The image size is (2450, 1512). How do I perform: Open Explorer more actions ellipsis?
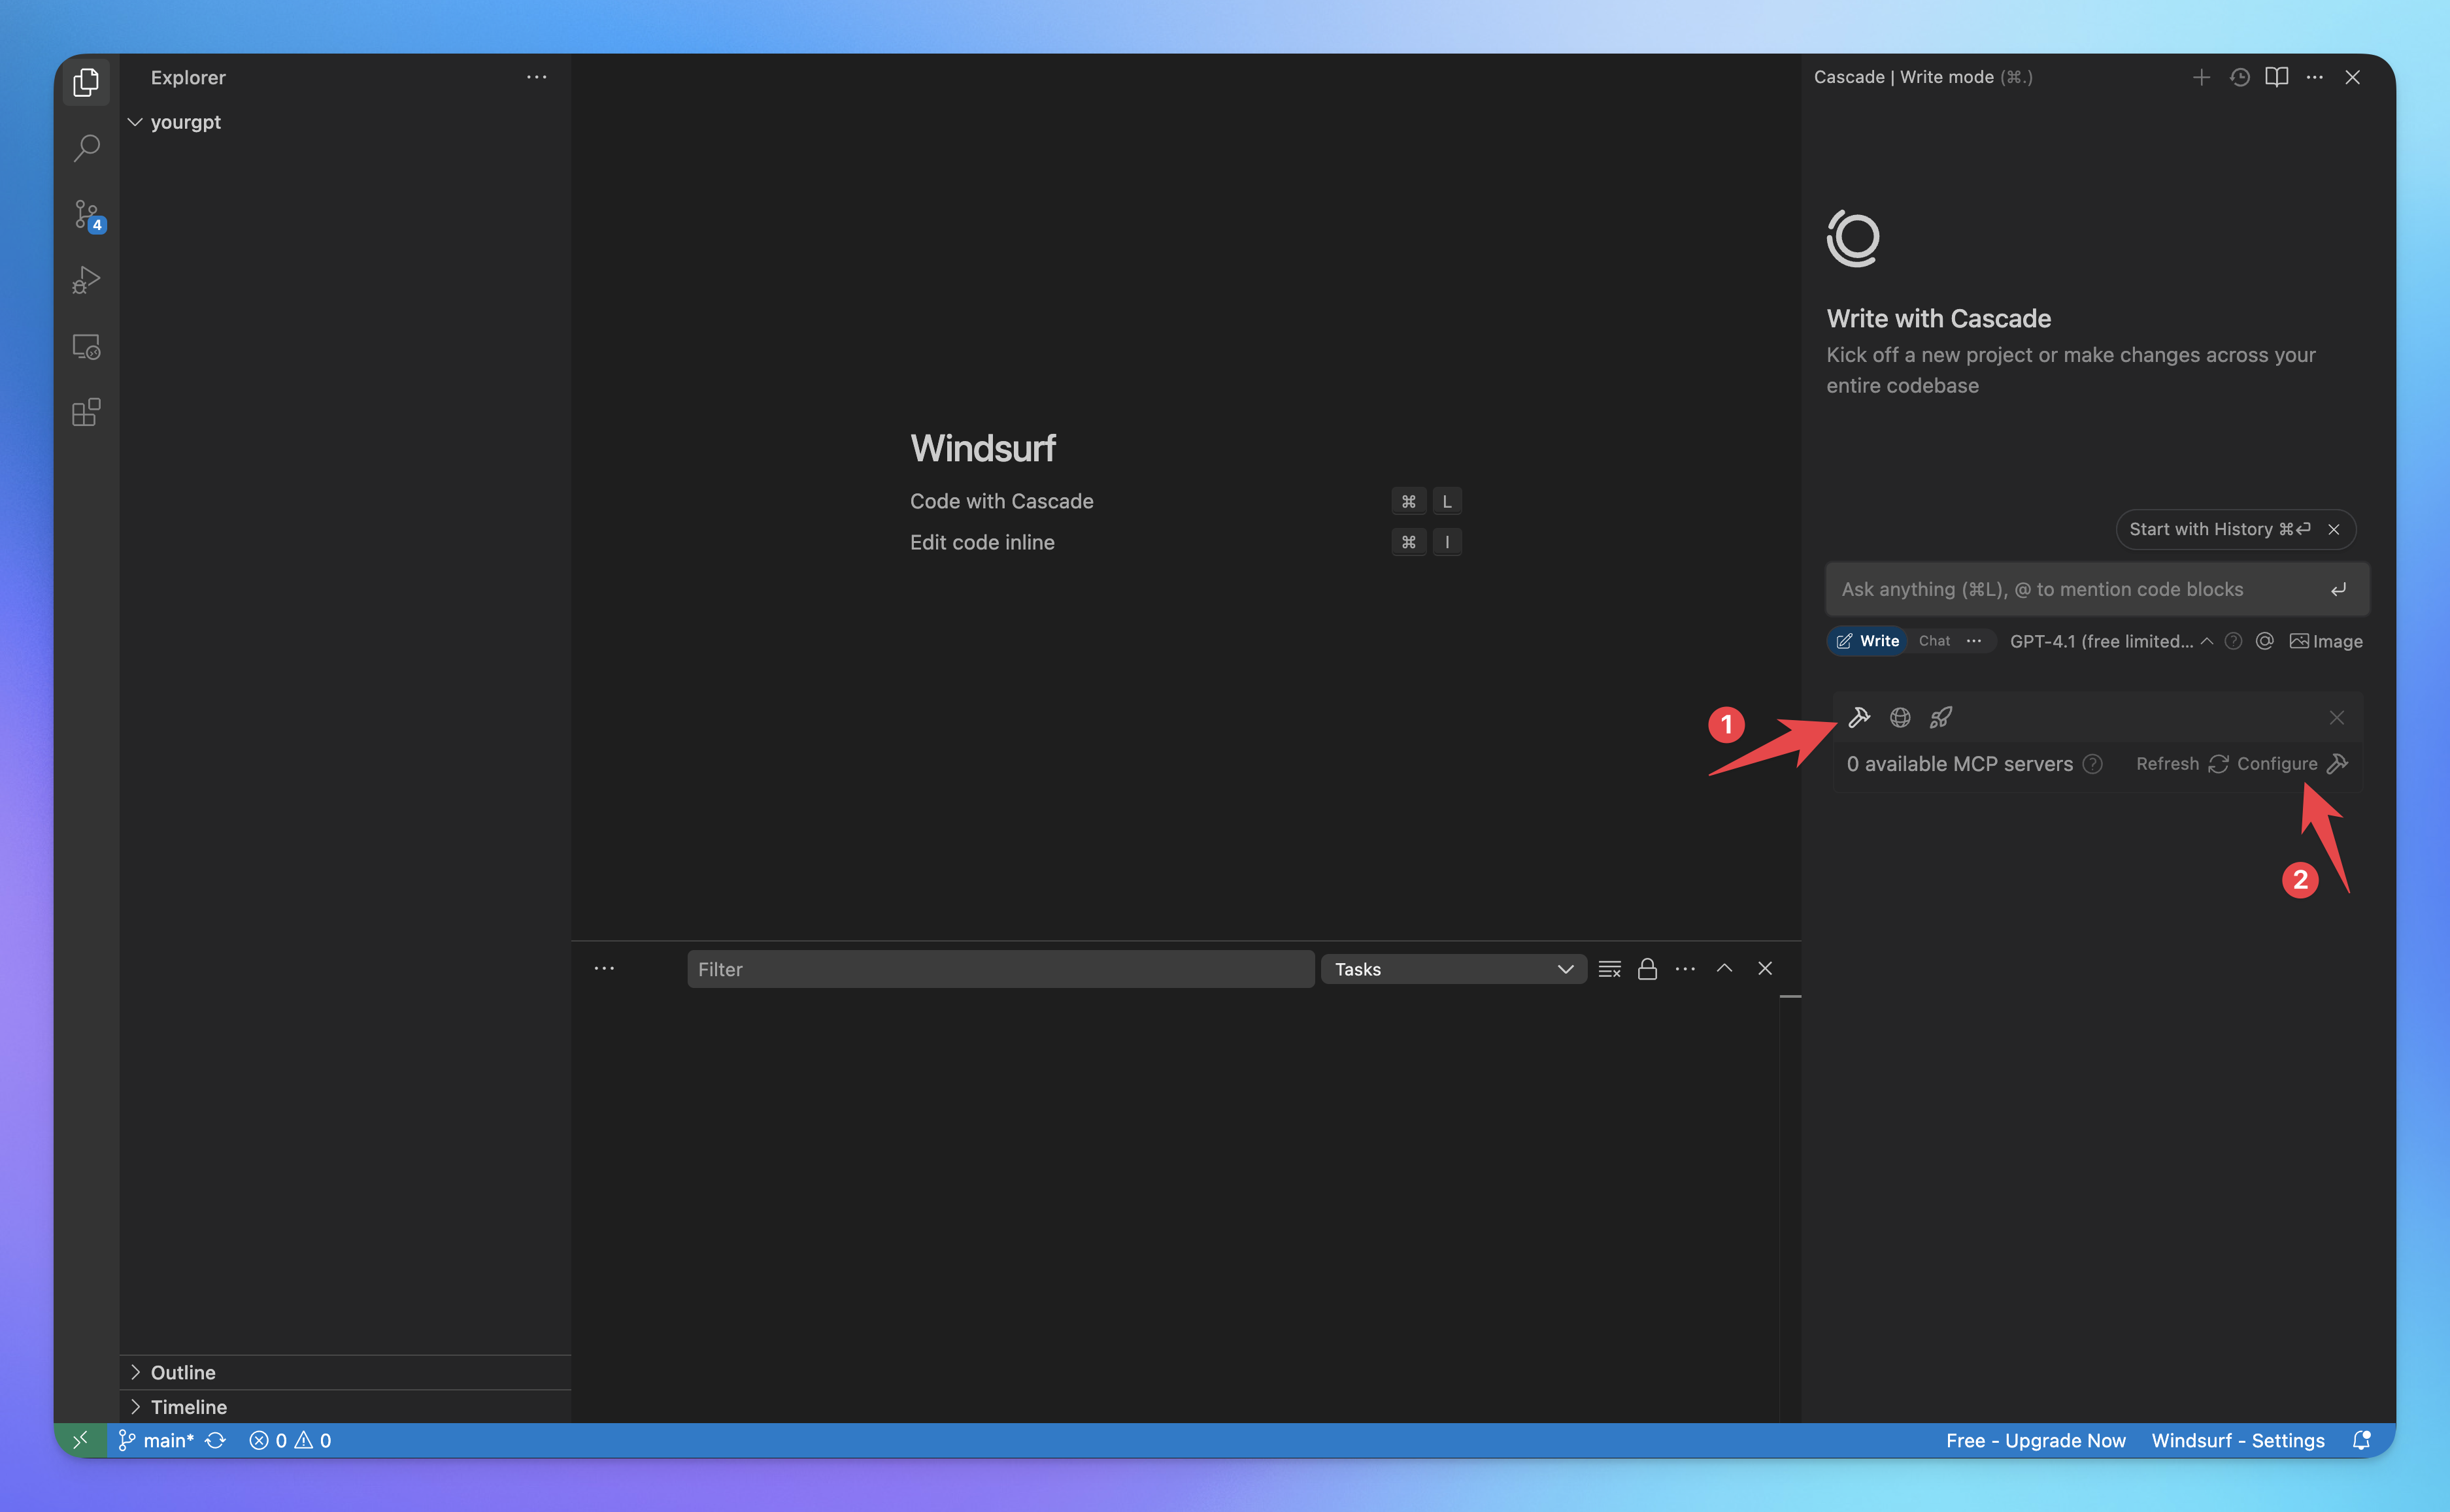[536, 77]
